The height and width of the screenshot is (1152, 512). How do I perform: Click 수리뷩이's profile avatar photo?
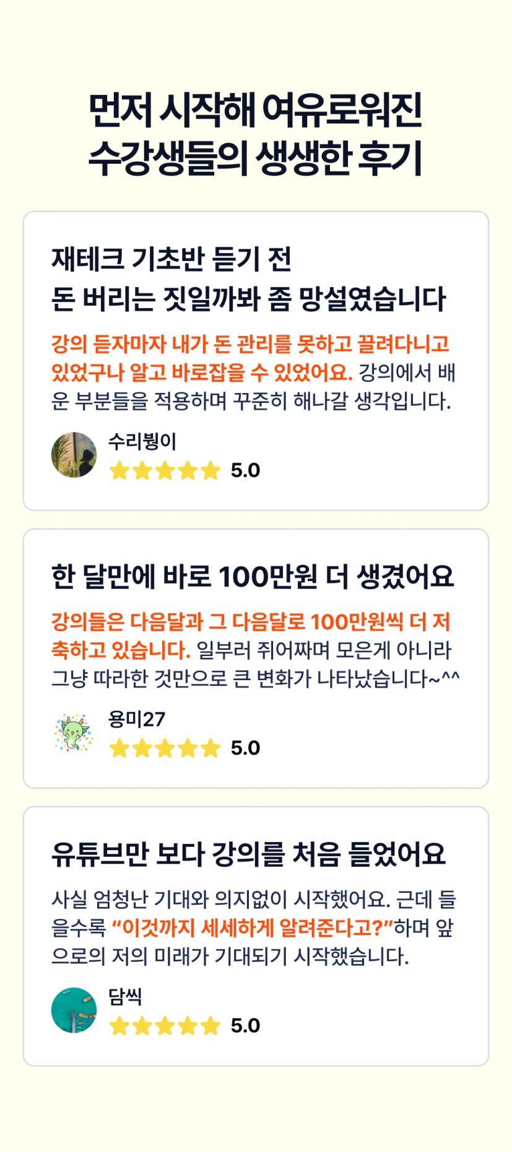(x=74, y=455)
